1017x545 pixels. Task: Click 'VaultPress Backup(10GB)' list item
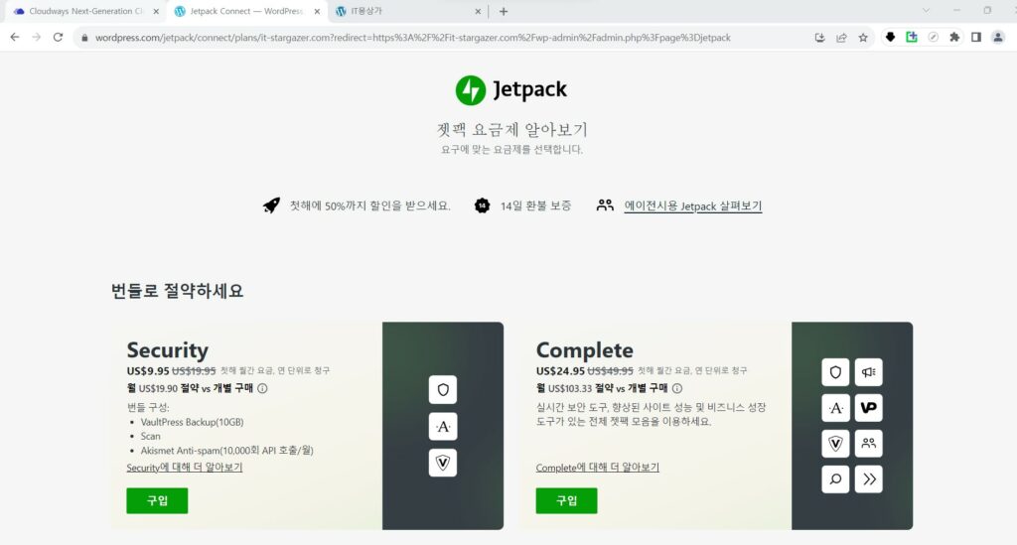click(192, 422)
